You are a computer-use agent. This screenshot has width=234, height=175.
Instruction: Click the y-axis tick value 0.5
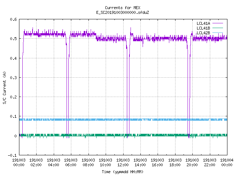click(x=13, y=39)
